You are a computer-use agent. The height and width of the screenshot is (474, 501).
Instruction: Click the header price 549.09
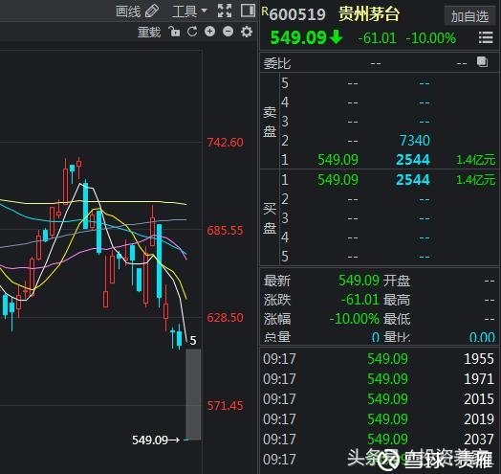pos(298,37)
